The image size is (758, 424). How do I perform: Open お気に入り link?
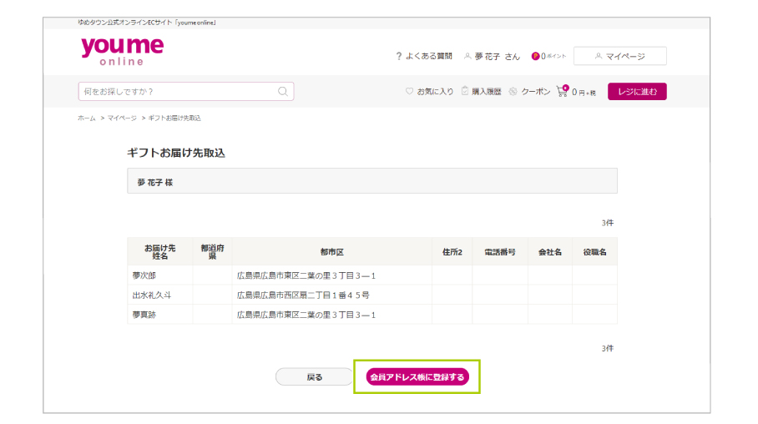[435, 91]
